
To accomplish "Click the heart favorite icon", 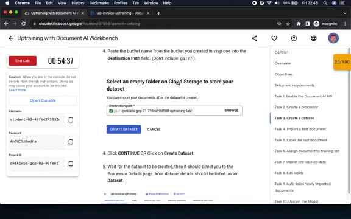I will [x=274, y=38].
